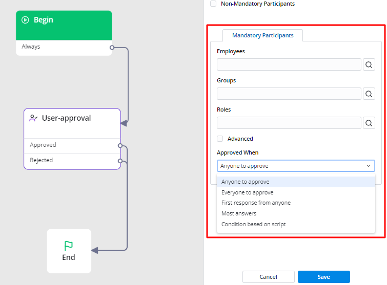This screenshot has height=285, width=387.
Task: Click the Employees search magnifier icon
Action: tap(369, 64)
